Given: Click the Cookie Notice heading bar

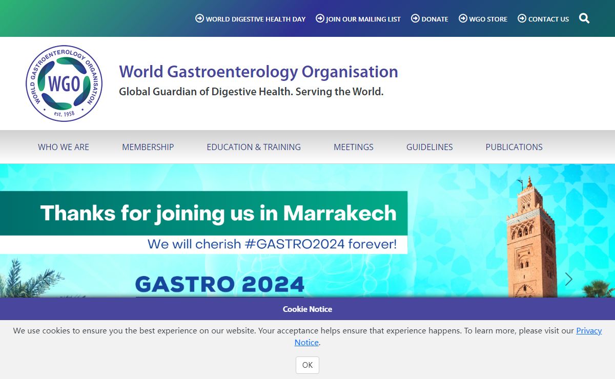Looking at the screenshot, I should tap(307, 309).
